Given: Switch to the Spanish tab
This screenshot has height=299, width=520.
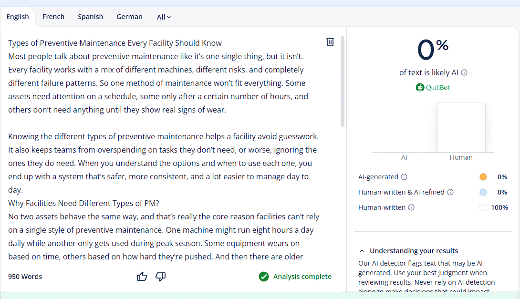Looking at the screenshot, I should (90, 17).
